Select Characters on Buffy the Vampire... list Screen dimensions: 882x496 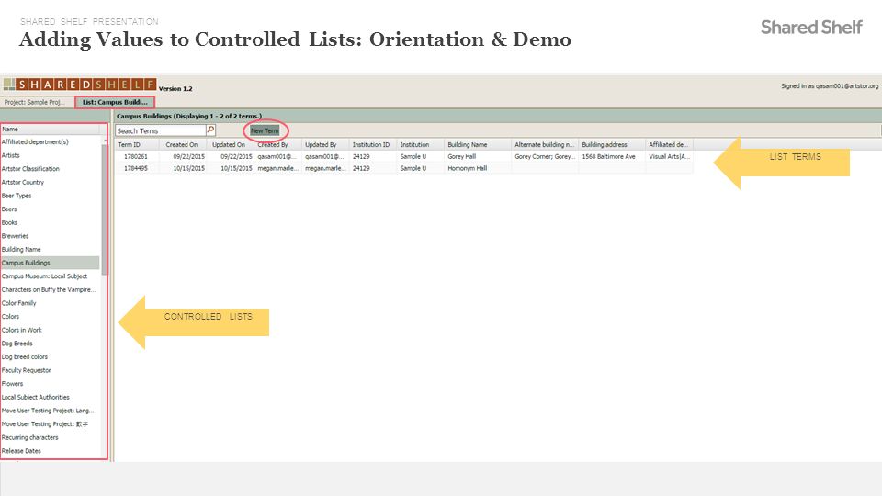click(50, 289)
